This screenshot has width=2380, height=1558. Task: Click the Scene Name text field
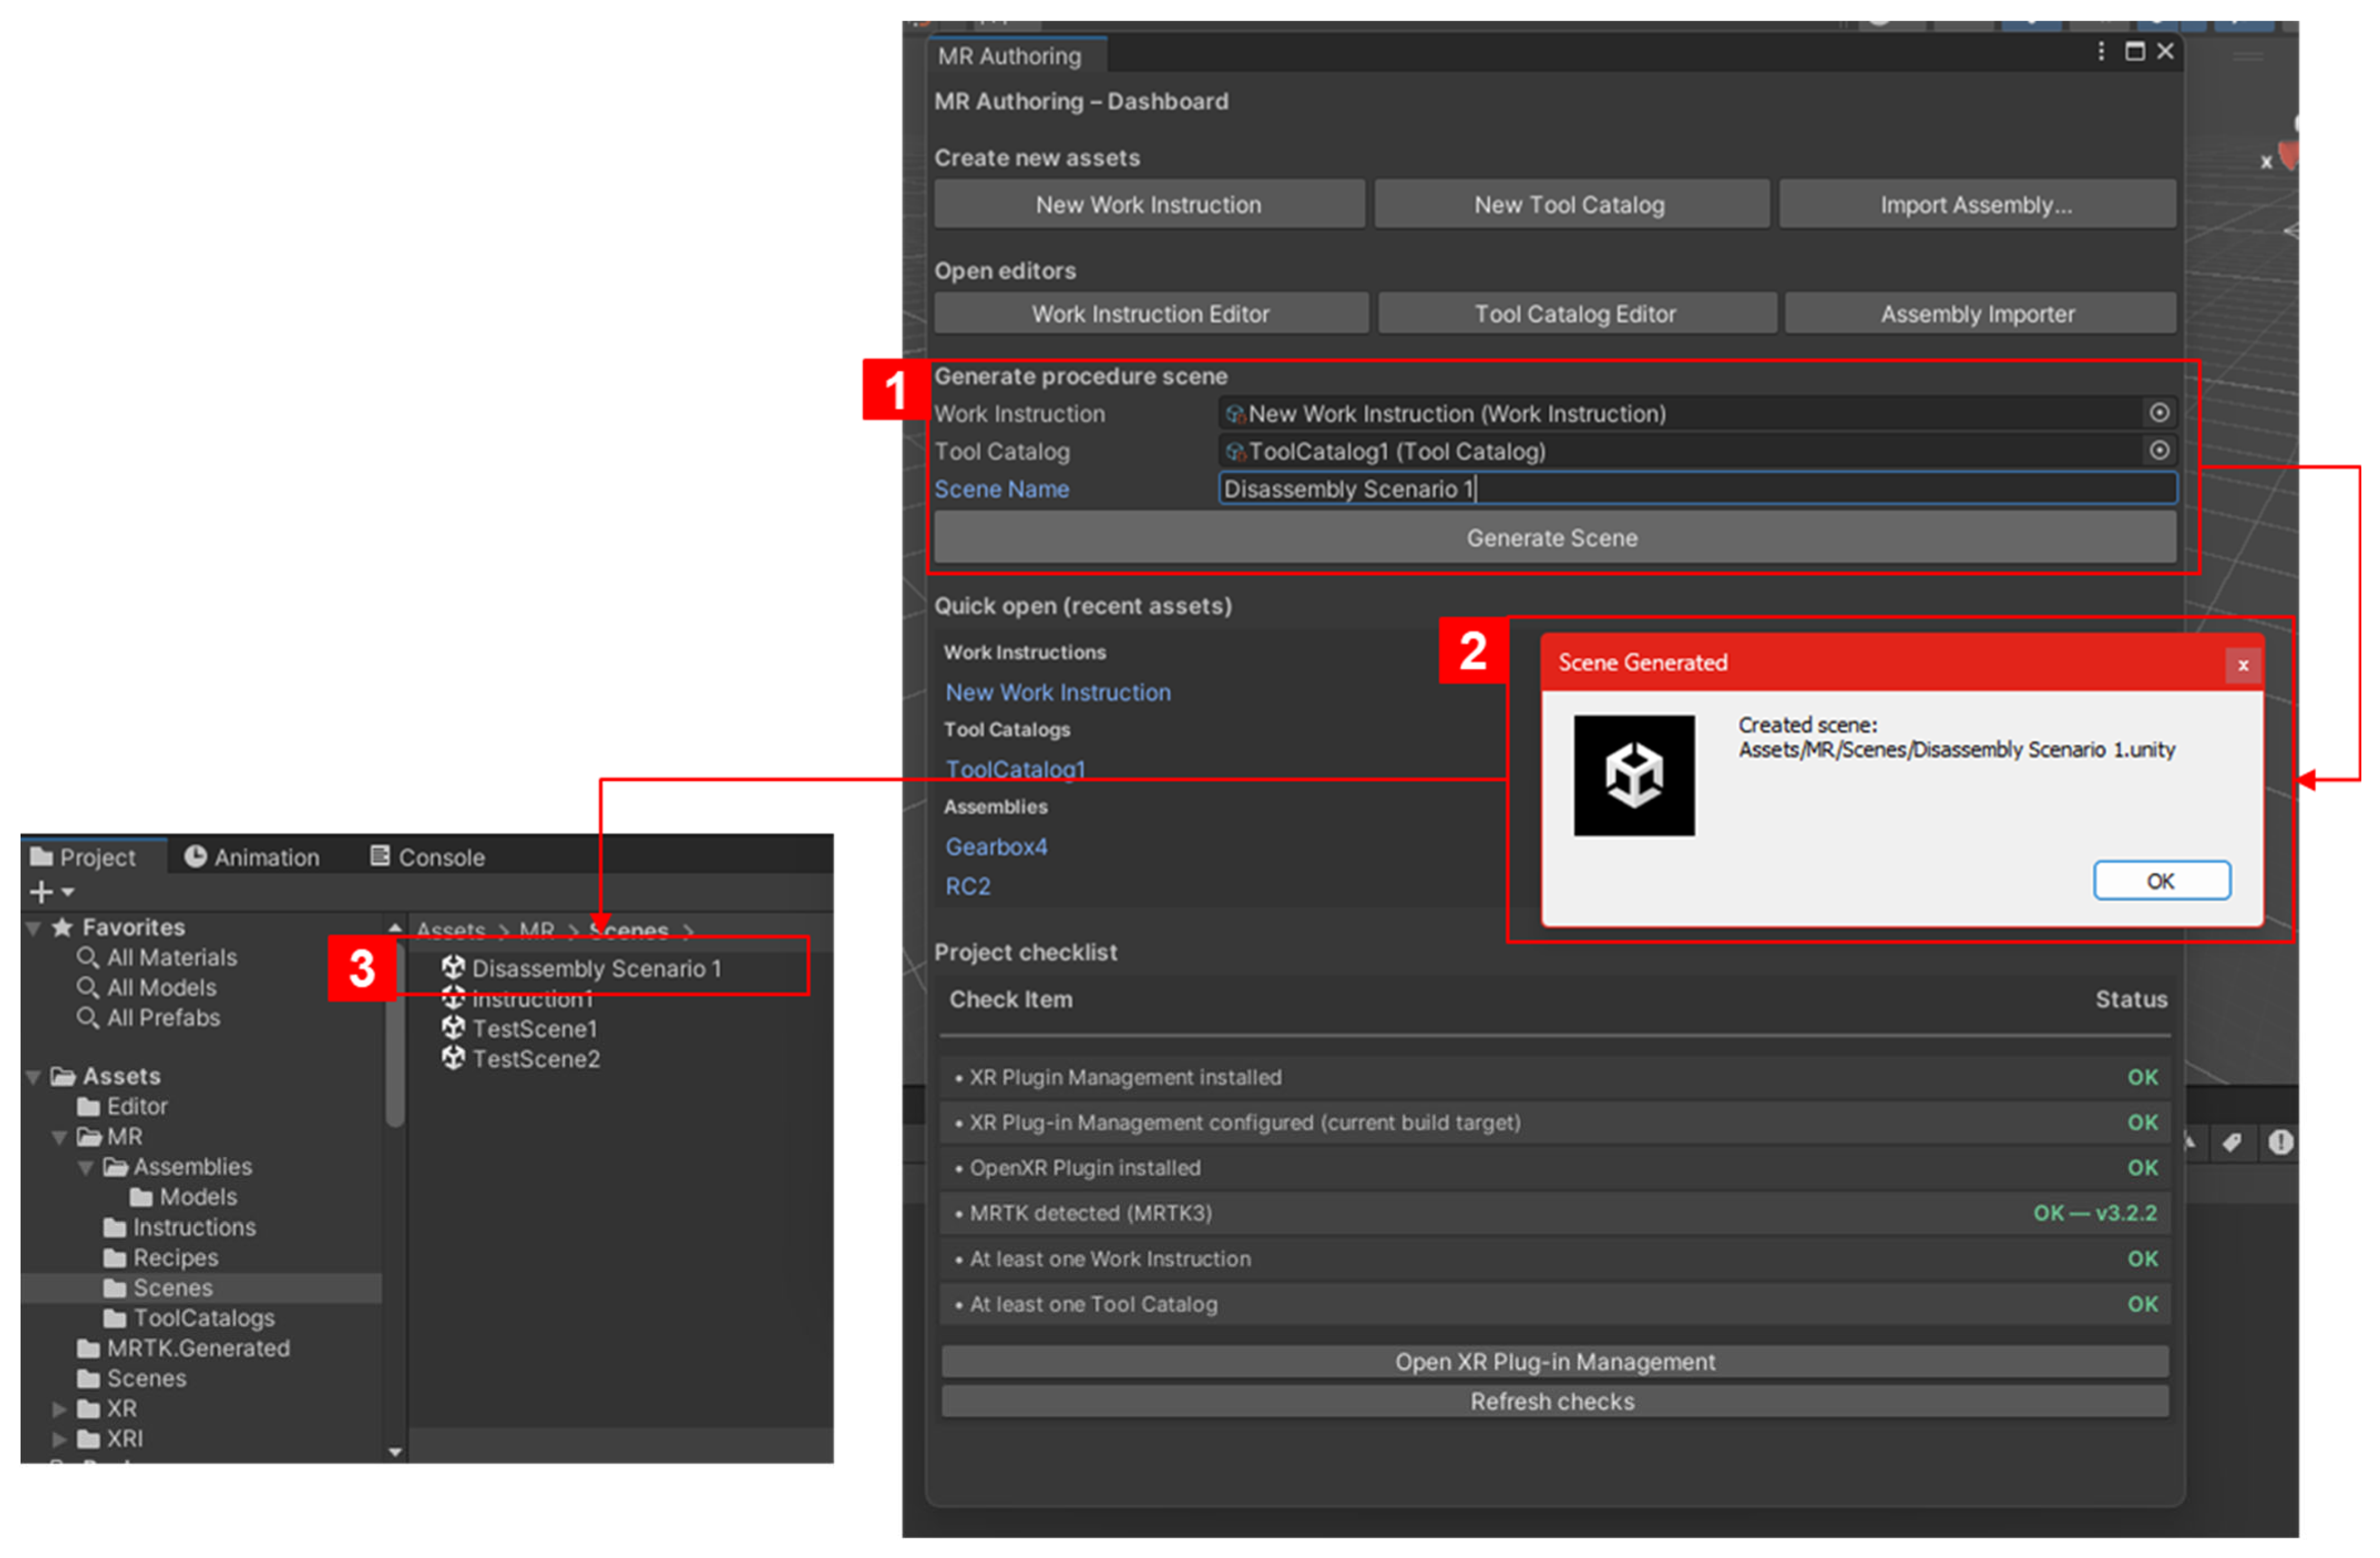pos(1697,489)
